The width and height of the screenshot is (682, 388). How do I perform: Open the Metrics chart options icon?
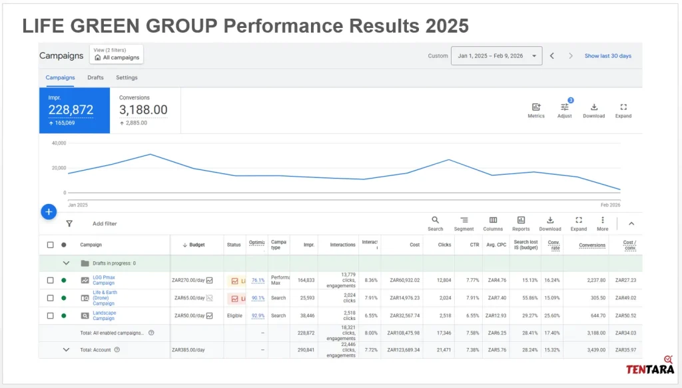click(x=536, y=107)
